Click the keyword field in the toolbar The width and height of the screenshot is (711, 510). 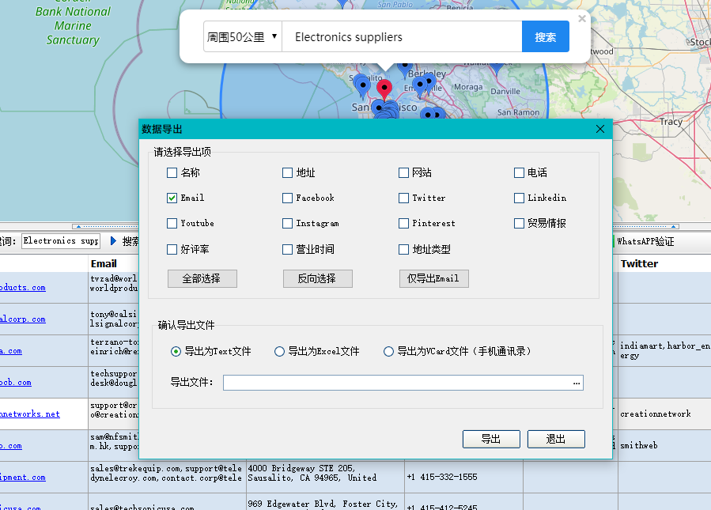point(60,240)
